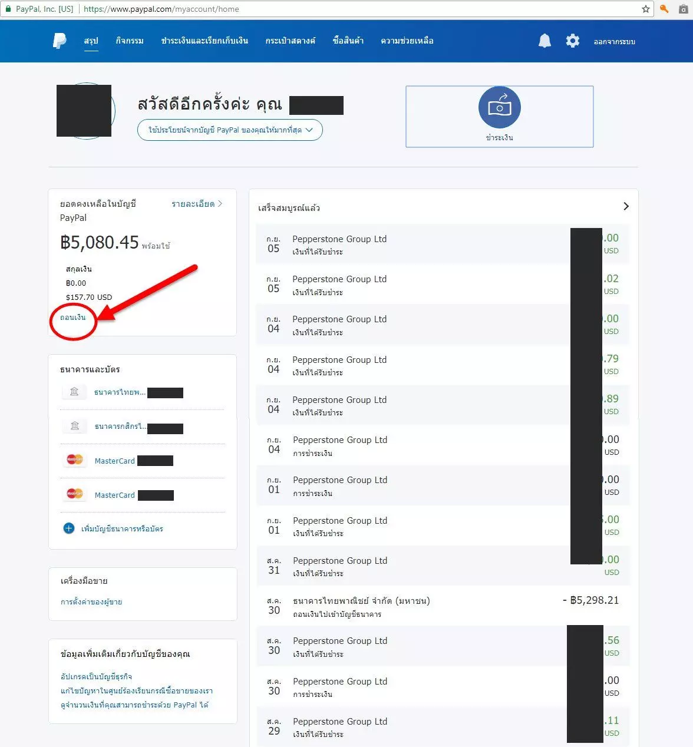Open the first ก.ย. 05 Pepperstone transaction
Screen dimensions: 693x747
(x=443, y=244)
